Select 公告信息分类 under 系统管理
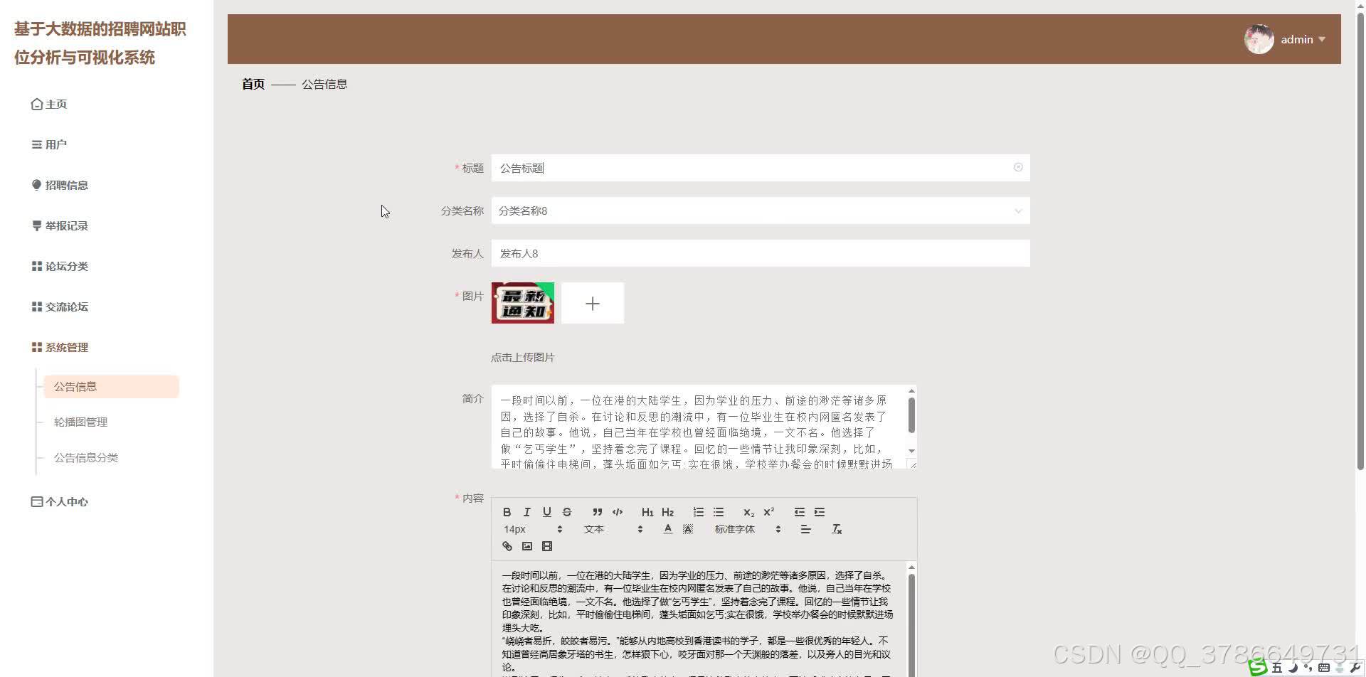The width and height of the screenshot is (1366, 677). [x=86, y=458]
